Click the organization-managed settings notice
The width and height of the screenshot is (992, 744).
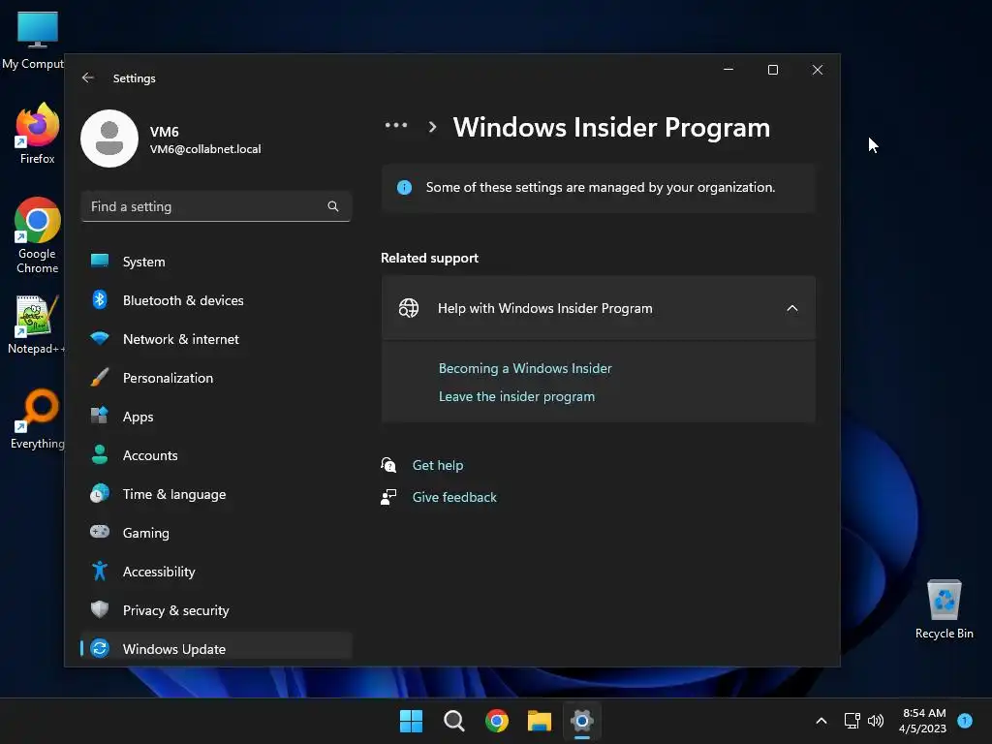[x=599, y=187]
